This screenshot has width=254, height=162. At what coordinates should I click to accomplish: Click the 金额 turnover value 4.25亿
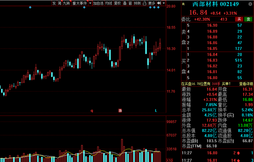pos(210,115)
